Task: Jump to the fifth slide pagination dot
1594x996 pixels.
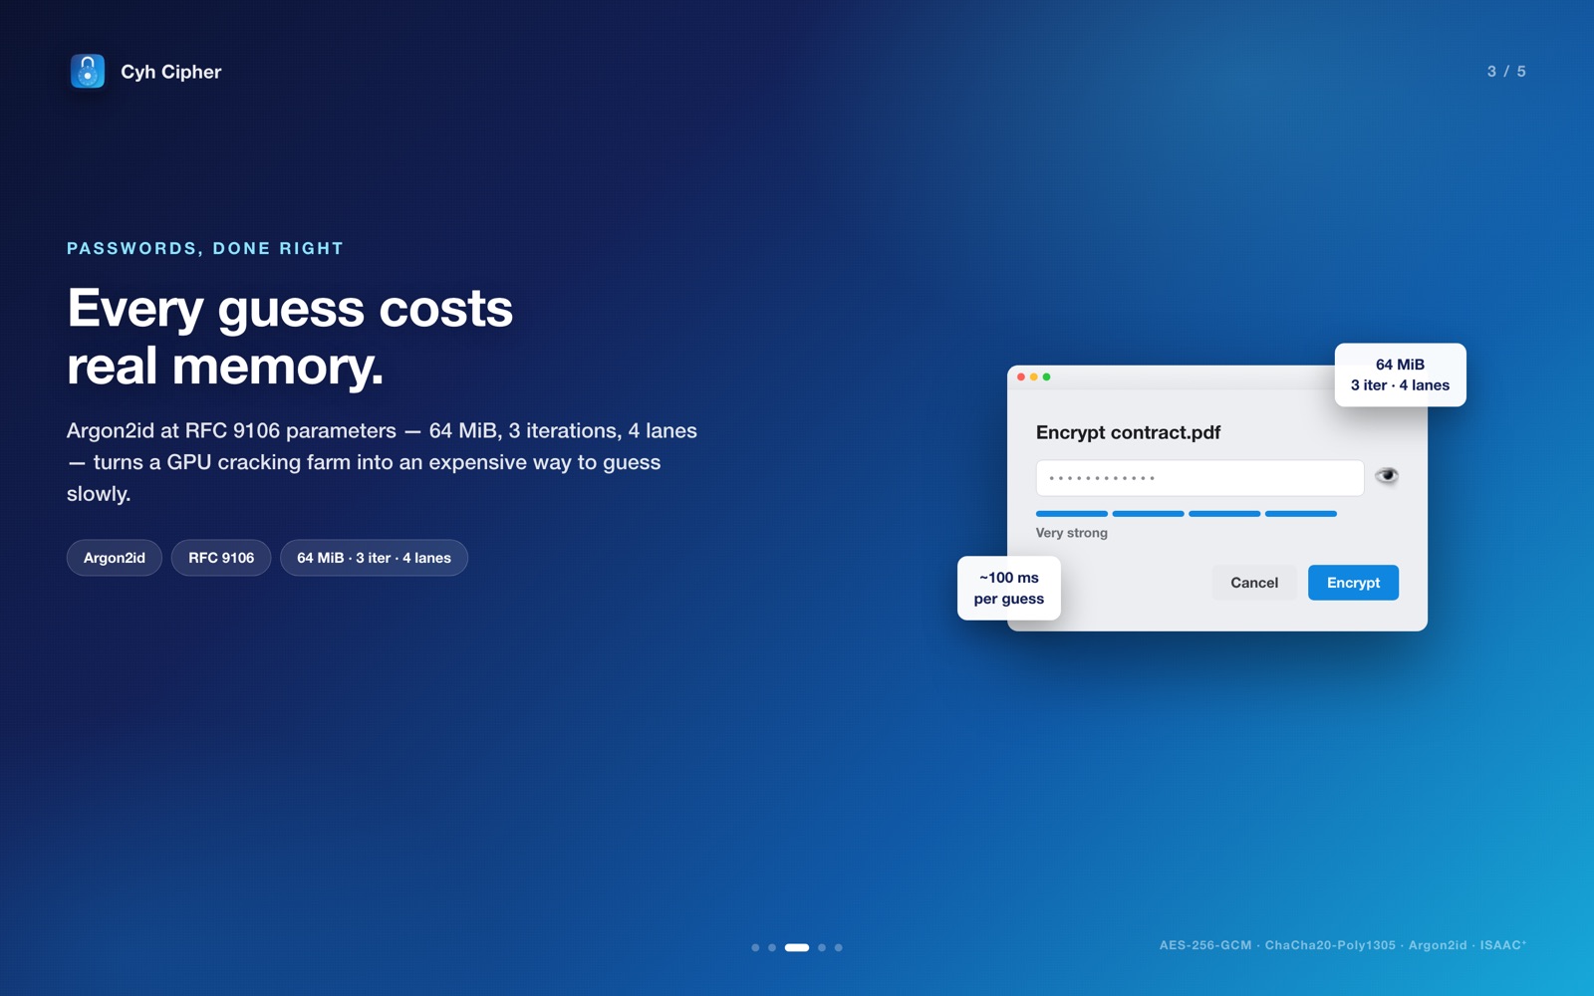Action: 839,947
